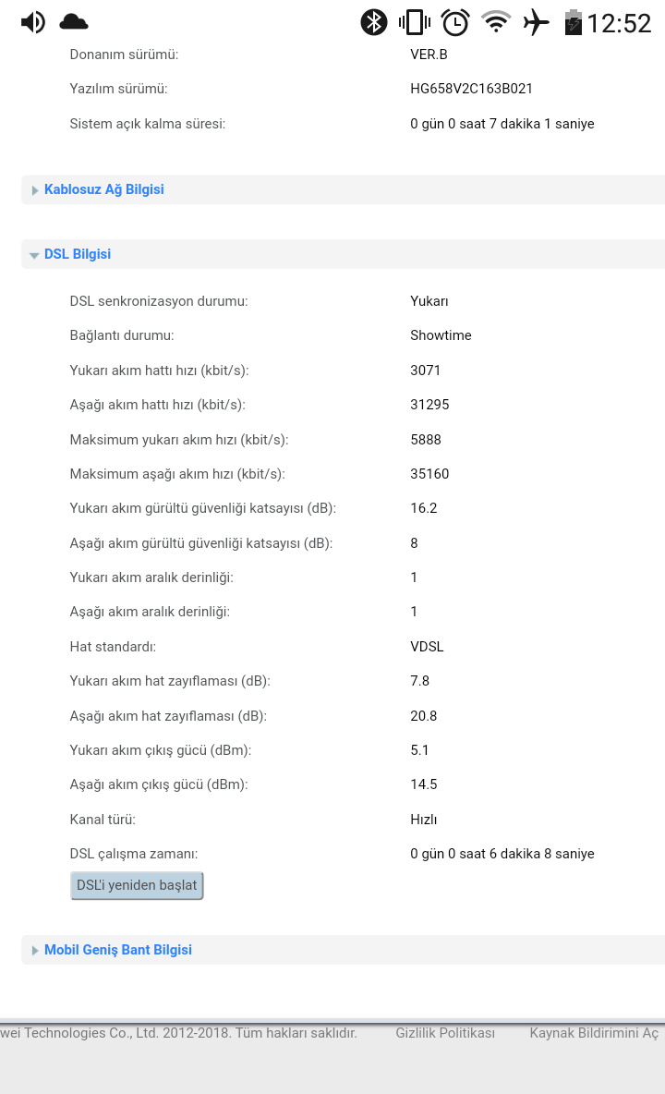Tap the vibrate mode icon
This screenshot has width=665, height=1094.
[415, 22]
